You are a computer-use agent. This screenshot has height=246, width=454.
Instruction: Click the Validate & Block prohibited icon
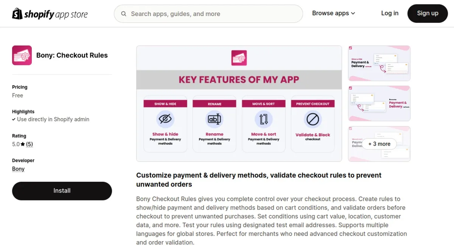313,119
